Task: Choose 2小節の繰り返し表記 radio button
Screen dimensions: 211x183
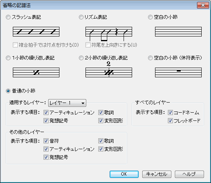Action: coord(81,58)
